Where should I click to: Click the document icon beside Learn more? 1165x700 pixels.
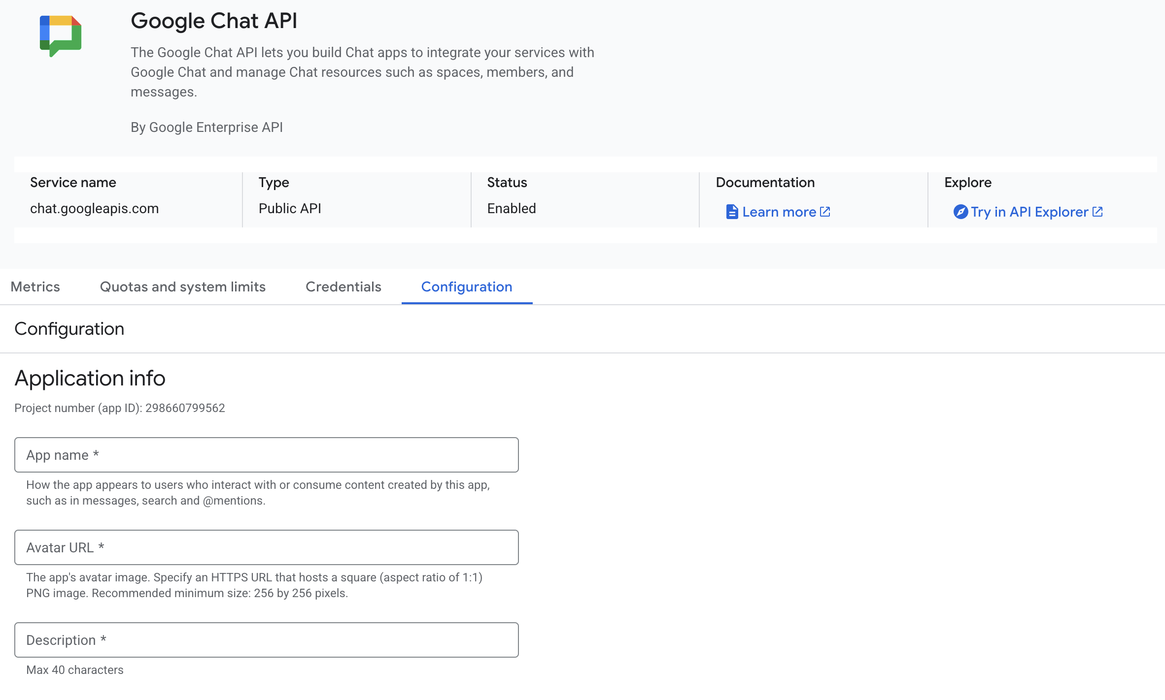(732, 212)
